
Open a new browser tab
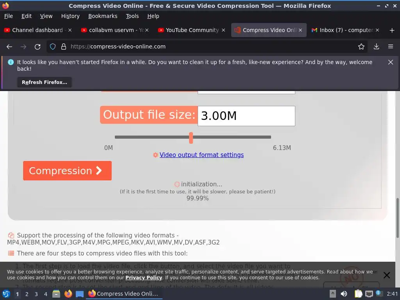click(x=392, y=30)
